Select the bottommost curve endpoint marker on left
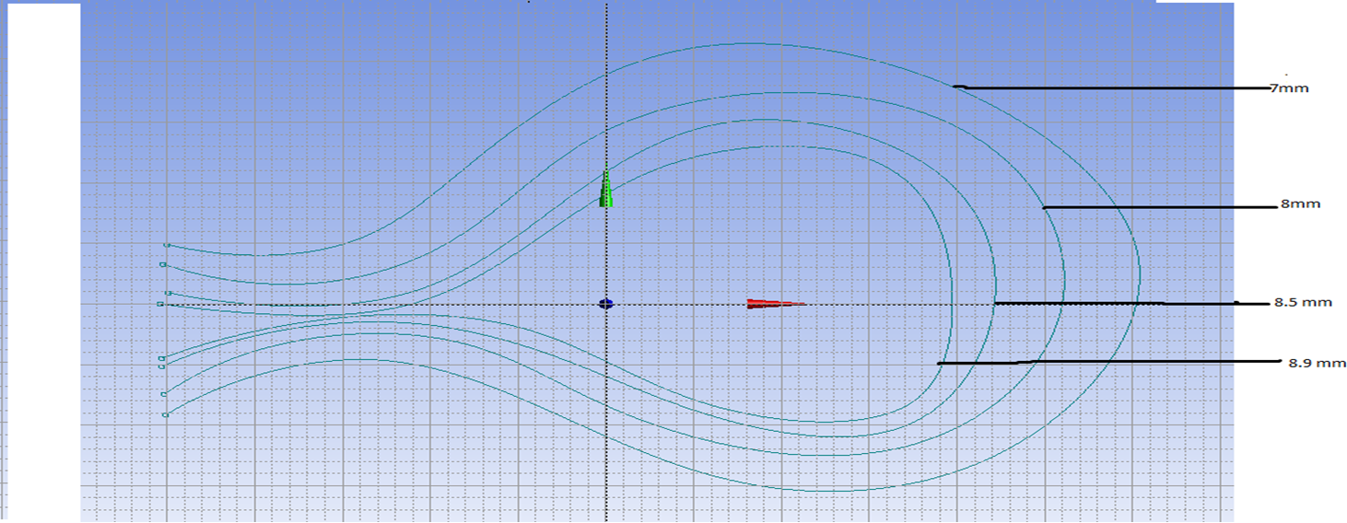The width and height of the screenshot is (1347, 523). pyautogui.click(x=166, y=415)
